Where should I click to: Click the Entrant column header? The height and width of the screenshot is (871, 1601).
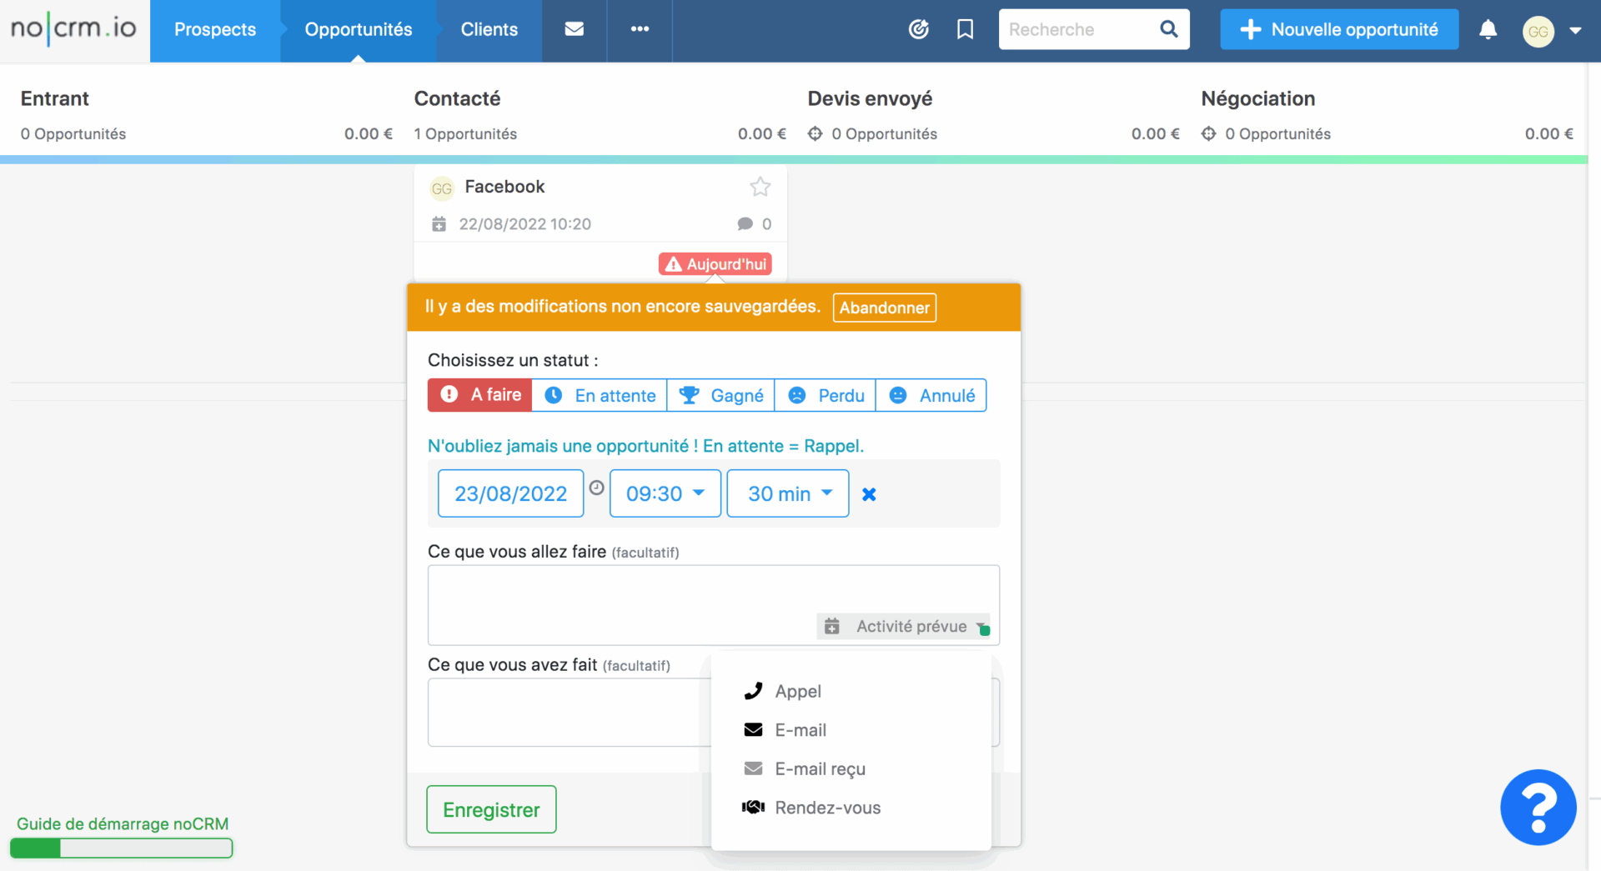[x=54, y=98]
